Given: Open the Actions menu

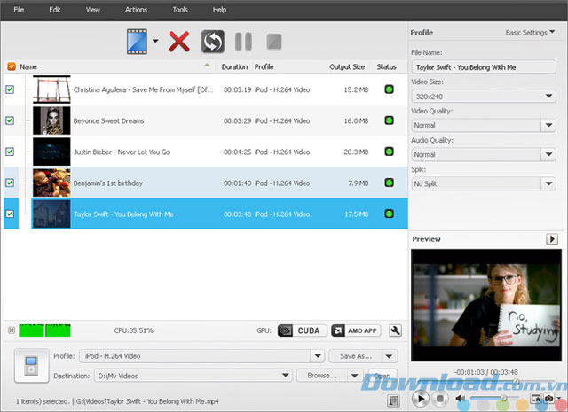Looking at the screenshot, I should [136, 10].
